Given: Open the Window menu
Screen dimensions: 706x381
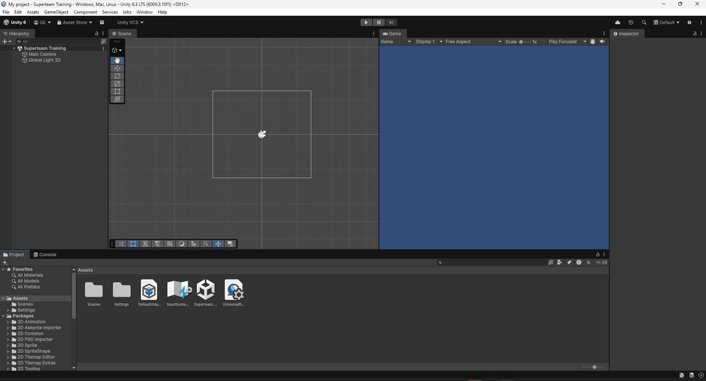Looking at the screenshot, I should click(x=144, y=12).
